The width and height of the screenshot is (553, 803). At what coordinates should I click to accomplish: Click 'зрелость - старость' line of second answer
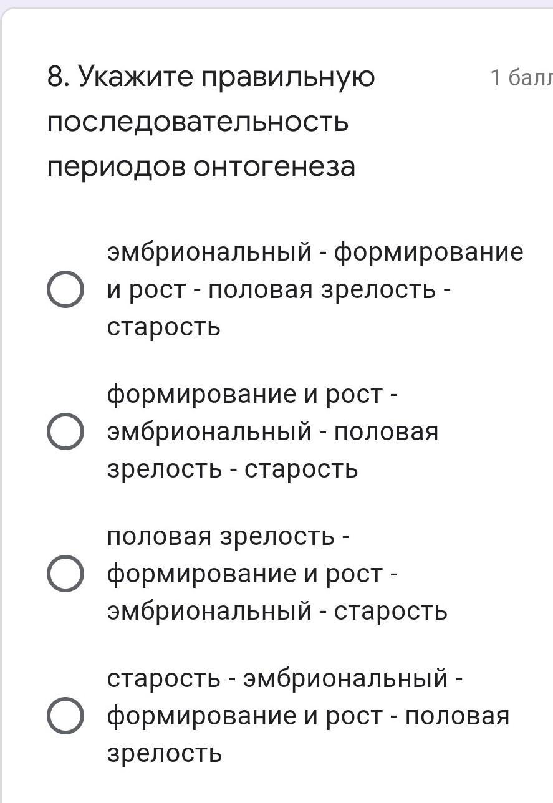[x=232, y=469]
